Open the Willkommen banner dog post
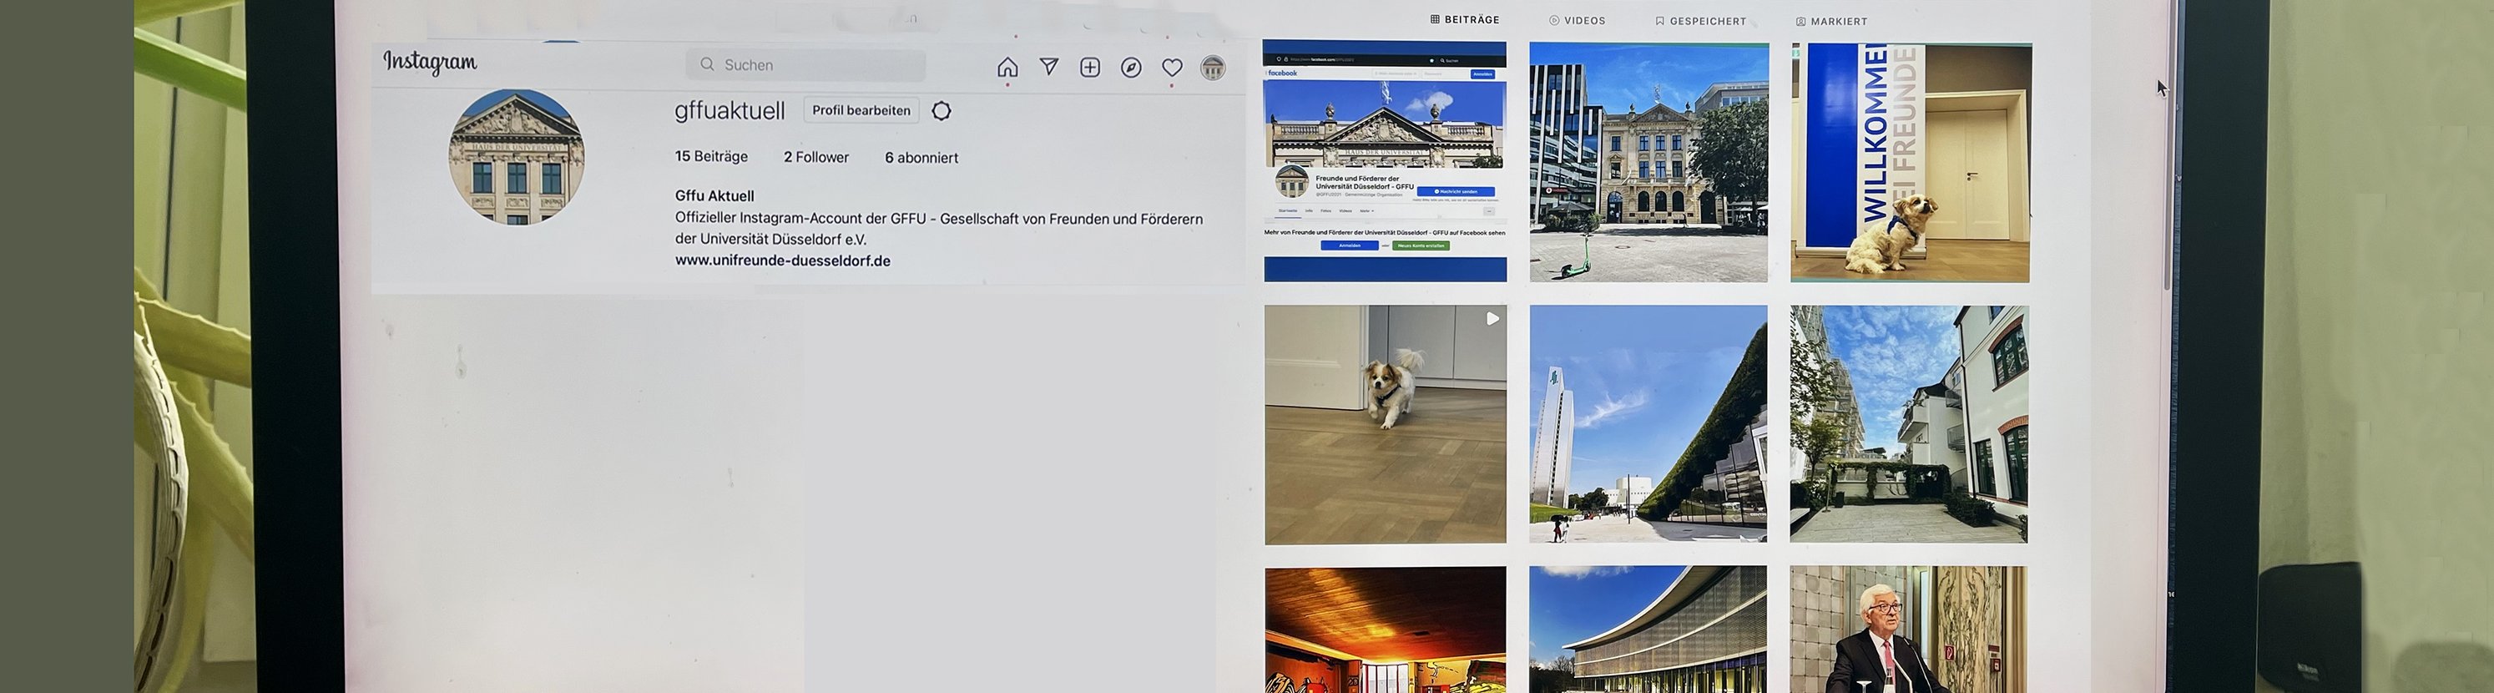 click(1911, 164)
